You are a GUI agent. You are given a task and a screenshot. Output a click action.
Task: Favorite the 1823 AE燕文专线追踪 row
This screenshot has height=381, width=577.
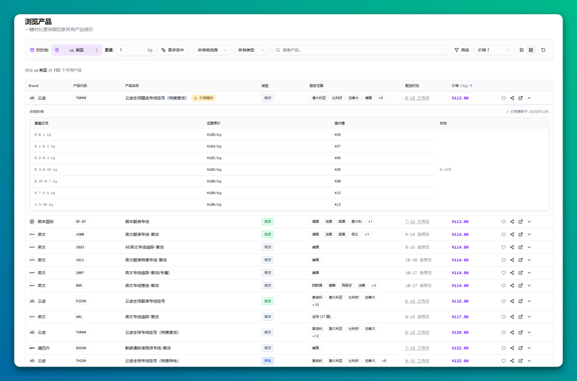pos(503,247)
